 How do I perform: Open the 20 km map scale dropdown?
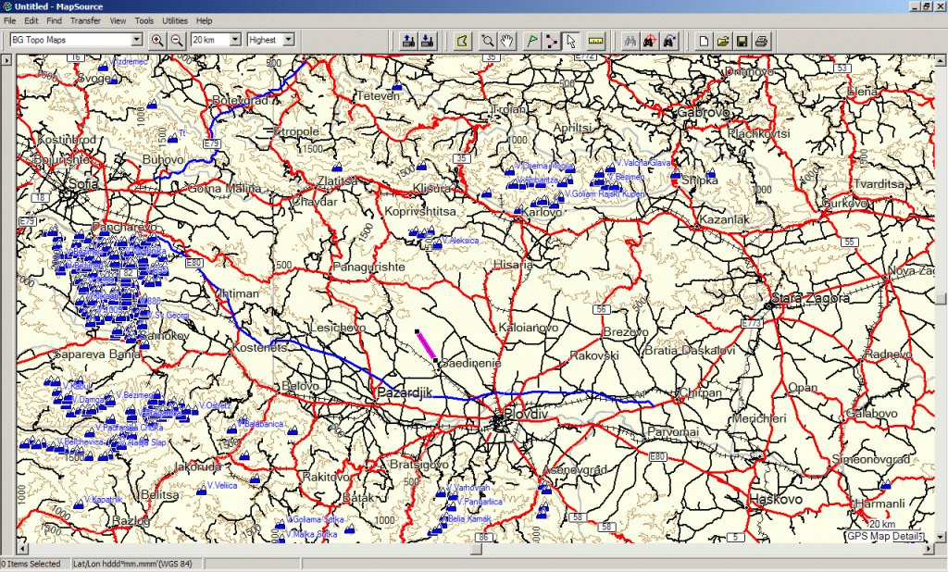click(x=234, y=40)
